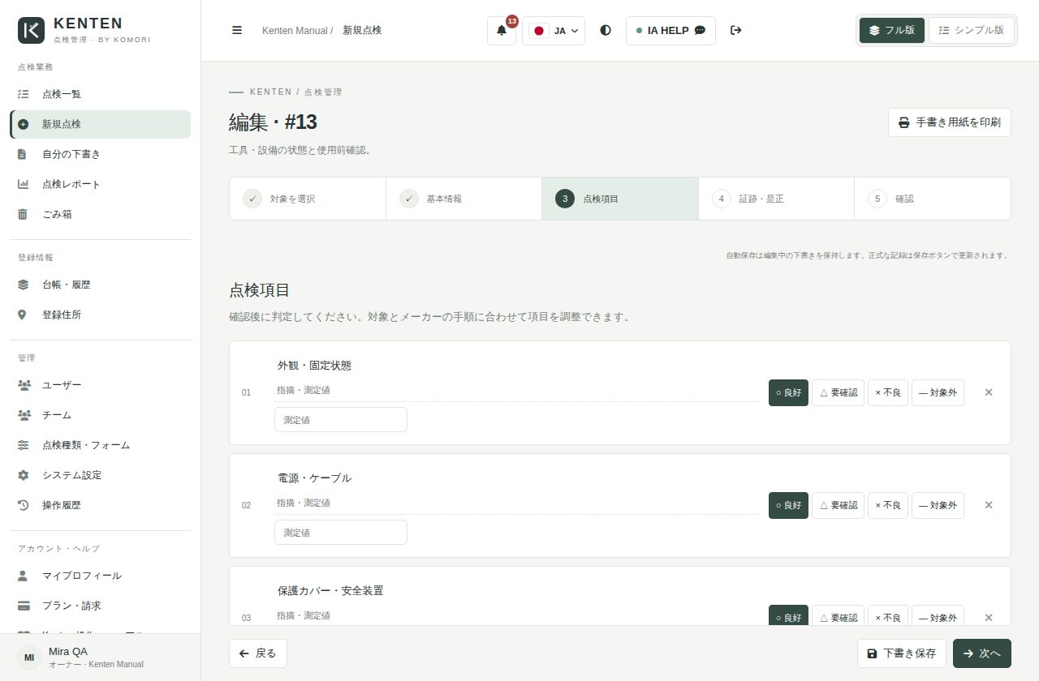Screen dimensions: 1039x681
Task: Switch to フル版 view
Action: click(891, 30)
